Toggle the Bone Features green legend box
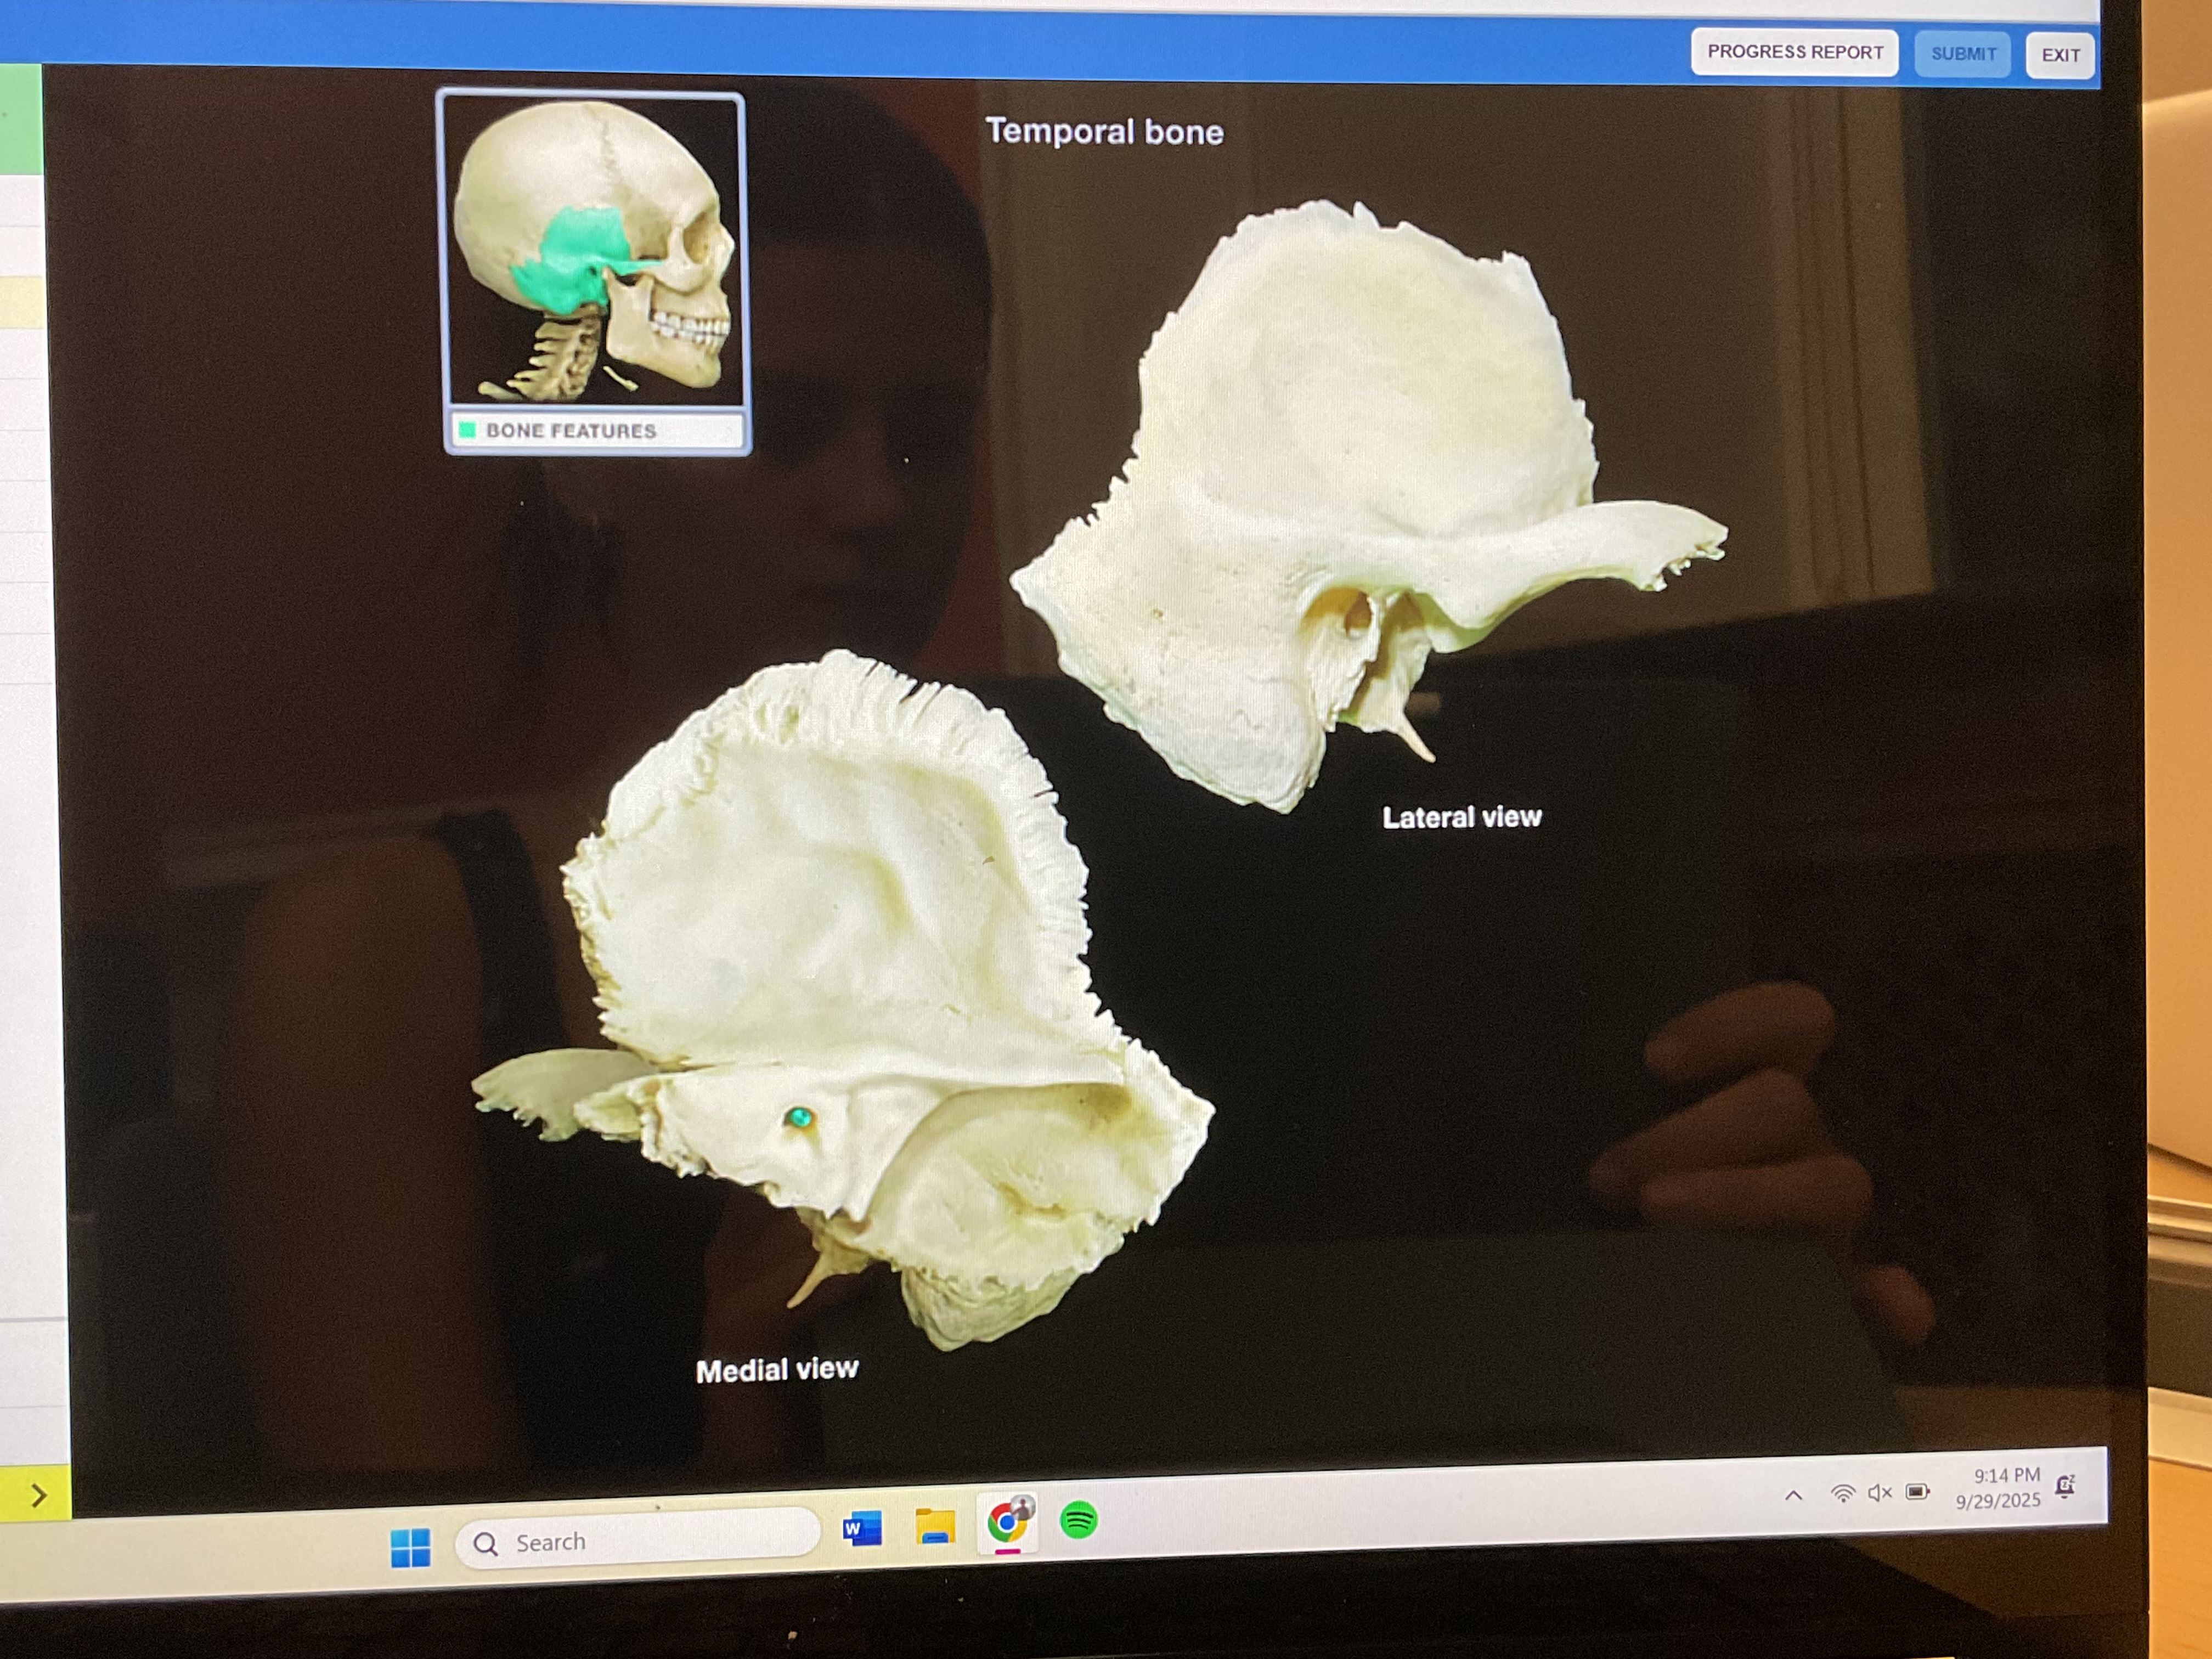Viewport: 2212px width, 1659px height. coord(467,431)
